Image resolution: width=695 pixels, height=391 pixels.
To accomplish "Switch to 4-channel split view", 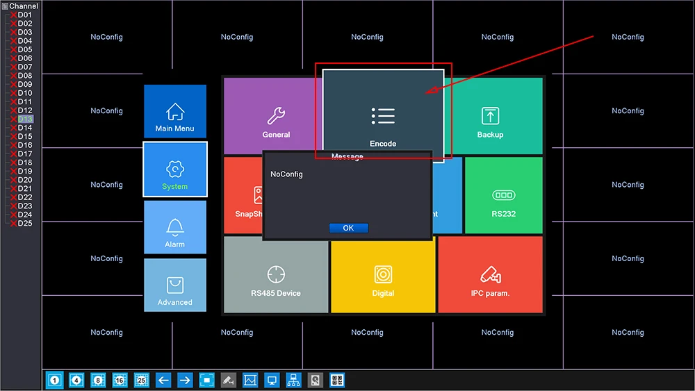I will [x=76, y=380].
